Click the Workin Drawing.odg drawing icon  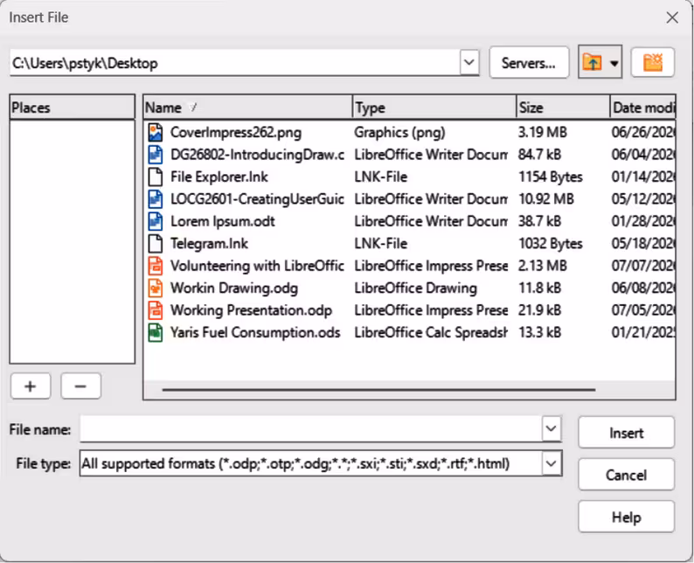(x=156, y=288)
